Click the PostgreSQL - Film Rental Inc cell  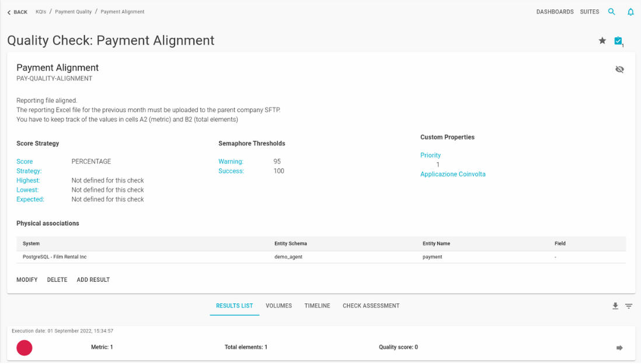(x=54, y=257)
